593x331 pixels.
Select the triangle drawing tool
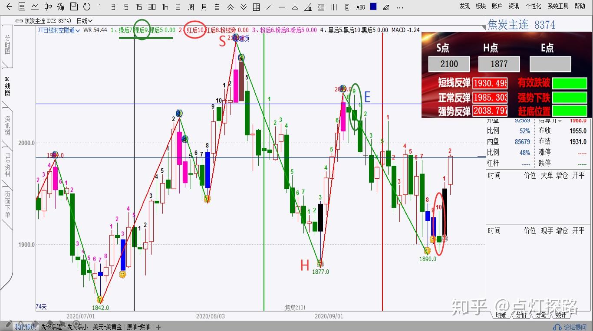(295, 7)
